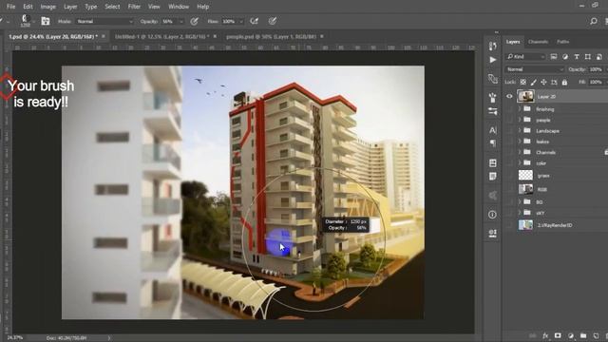Select the 2.VRayRenderID layer
Screen dimensions: 608x342
pyautogui.click(x=555, y=225)
